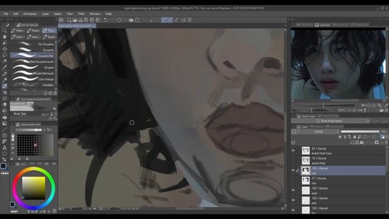Hide the shirt layer

(x=293, y=200)
